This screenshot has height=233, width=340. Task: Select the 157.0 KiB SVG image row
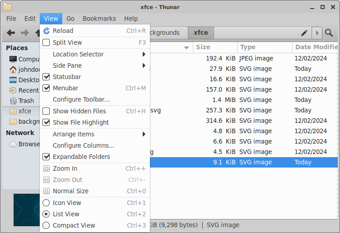(244, 89)
